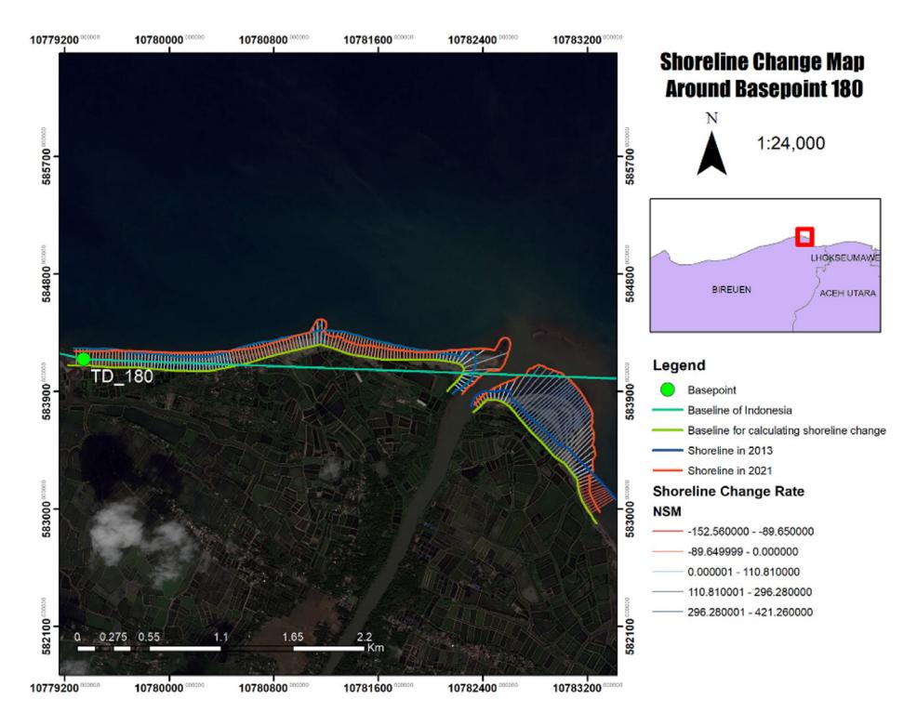Click the 584800 label on the left axis
Image resolution: width=917 pixels, height=726 pixels.
tap(47, 284)
